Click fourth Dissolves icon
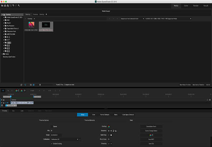Screen dimensions: 212x147 [116, 131]
